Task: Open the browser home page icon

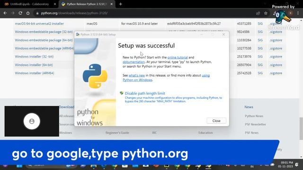Action: (x=28, y=13)
